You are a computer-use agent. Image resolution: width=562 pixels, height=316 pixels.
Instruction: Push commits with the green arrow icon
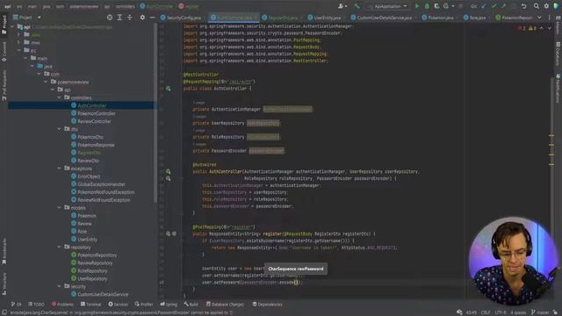coord(503,6)
